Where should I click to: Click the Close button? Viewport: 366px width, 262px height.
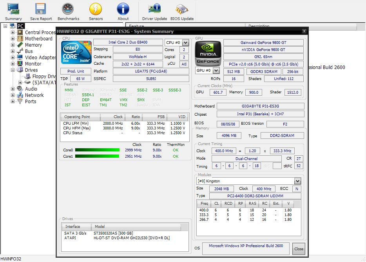tap(299, 249)
